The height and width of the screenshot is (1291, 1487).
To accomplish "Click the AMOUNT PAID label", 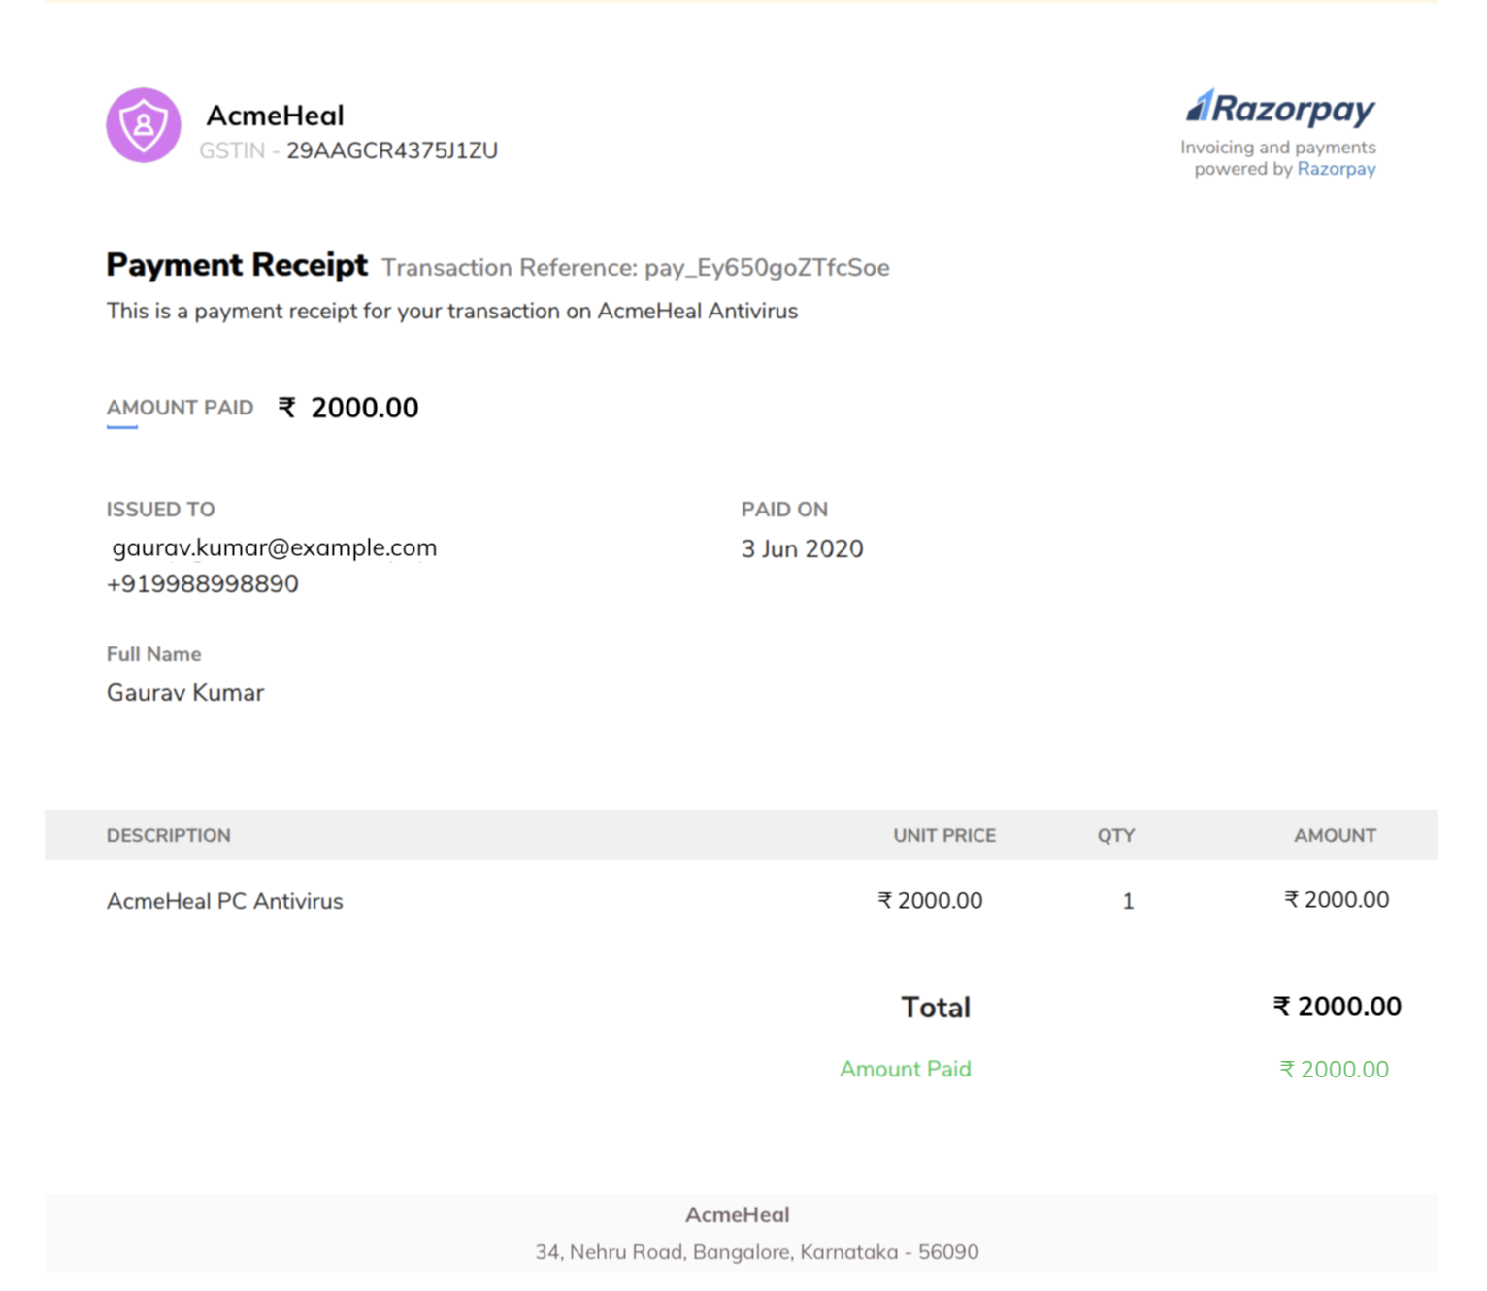I will coord(180,408).
